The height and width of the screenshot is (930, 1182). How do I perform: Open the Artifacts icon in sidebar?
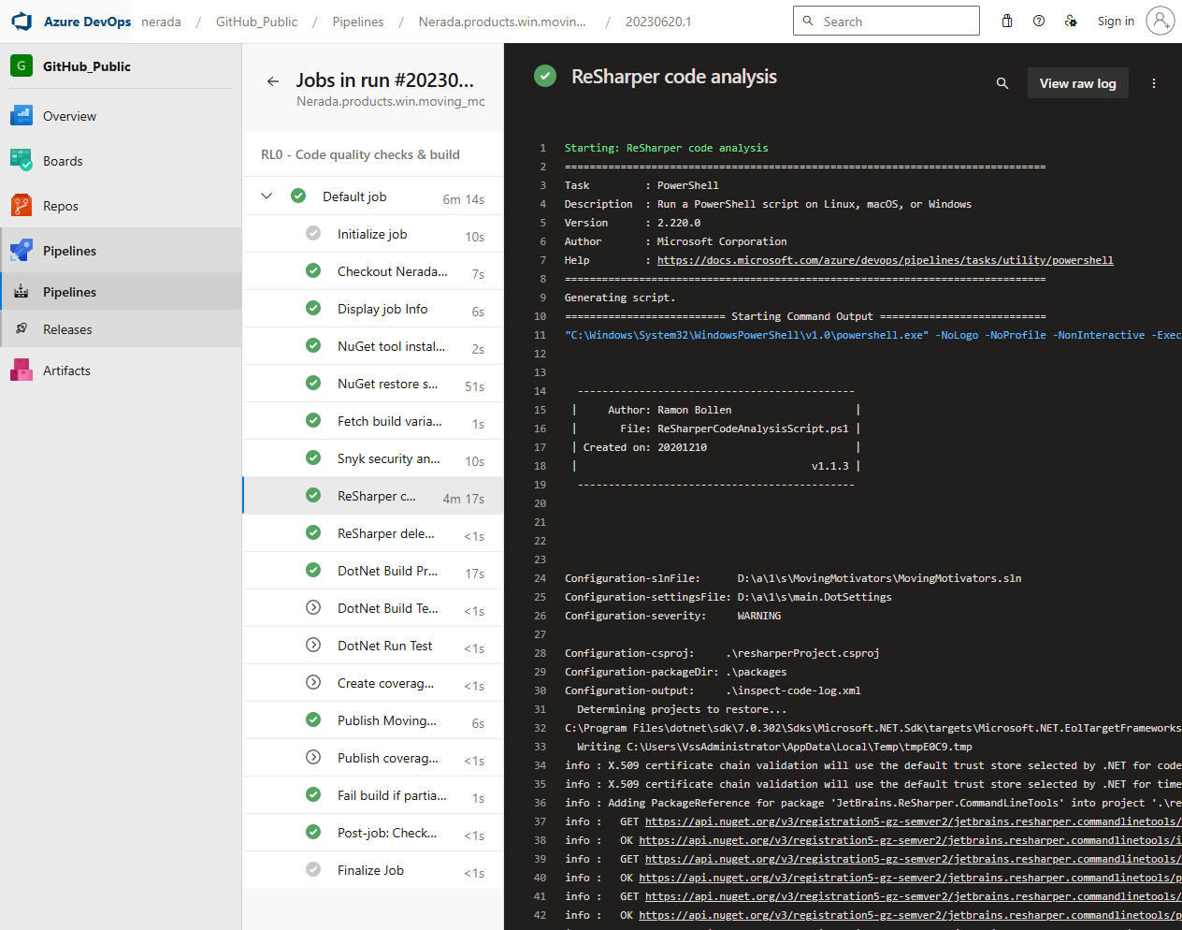[22, 371]
